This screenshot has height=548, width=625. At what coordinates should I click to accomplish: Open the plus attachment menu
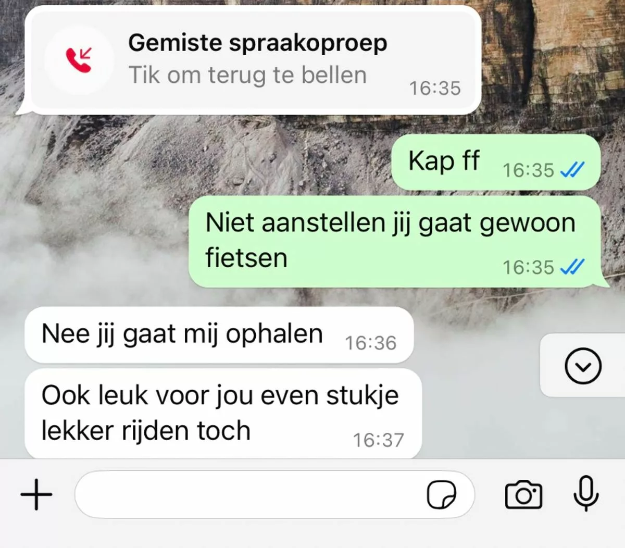(36, 494)
